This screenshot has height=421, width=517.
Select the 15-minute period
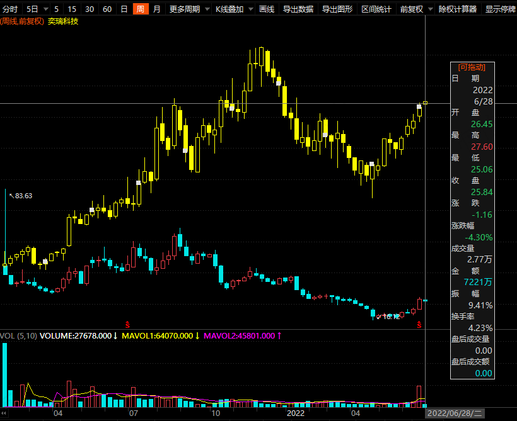pyautogui.click(x=72, y=9)
